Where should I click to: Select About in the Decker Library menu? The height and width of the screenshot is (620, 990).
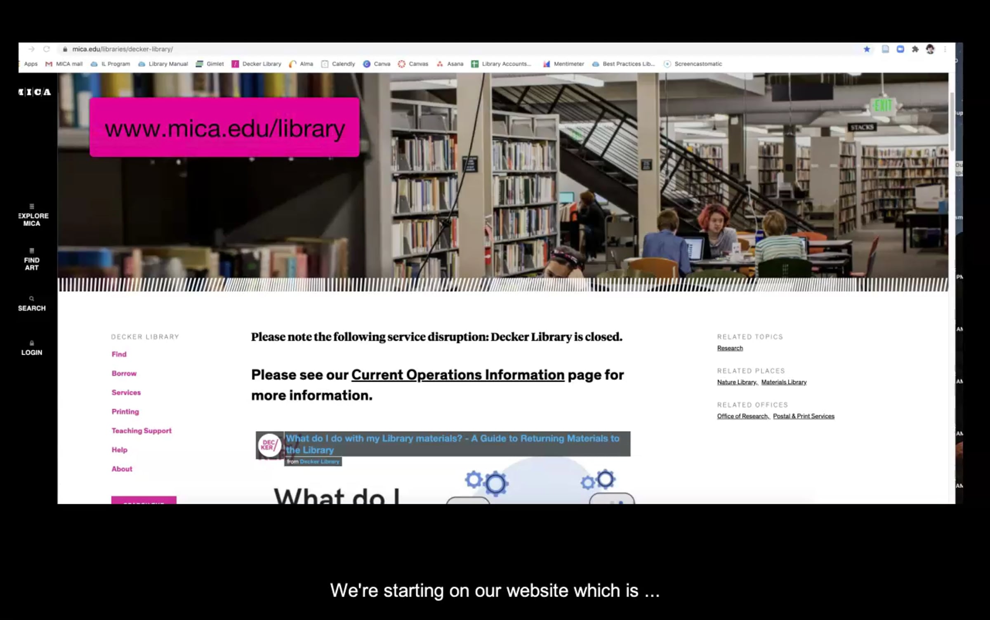(122, 469)
